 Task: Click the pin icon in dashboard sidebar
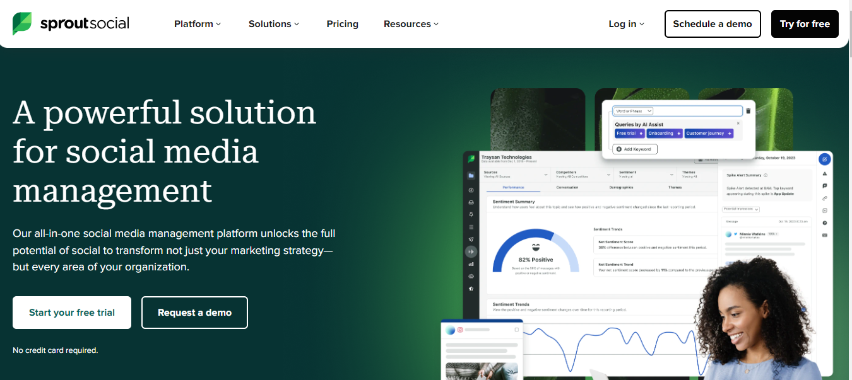[x=471, y=215]
